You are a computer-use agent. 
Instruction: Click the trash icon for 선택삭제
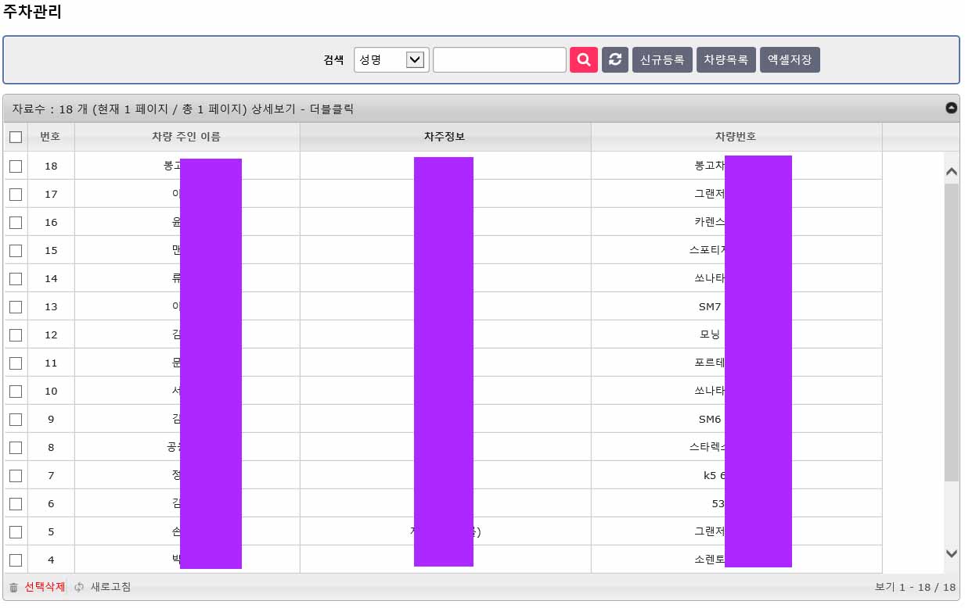[13, 588]
